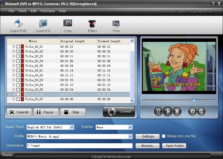Expand the Title_02_05 tree node
This screenshot has height=159, width=223.
click(14, 65)
